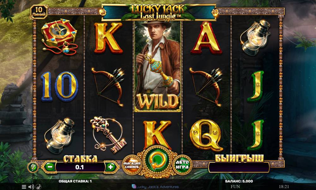Click the Выигрыш win display box
The image size is (316, 190).
point(239,168)
